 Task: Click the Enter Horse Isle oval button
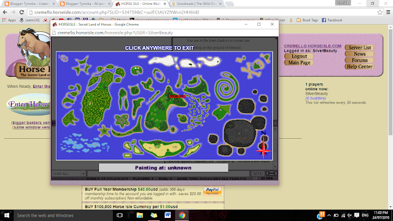29,104
